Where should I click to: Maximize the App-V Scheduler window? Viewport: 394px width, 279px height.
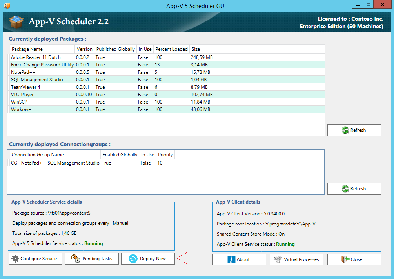[368, 5]
